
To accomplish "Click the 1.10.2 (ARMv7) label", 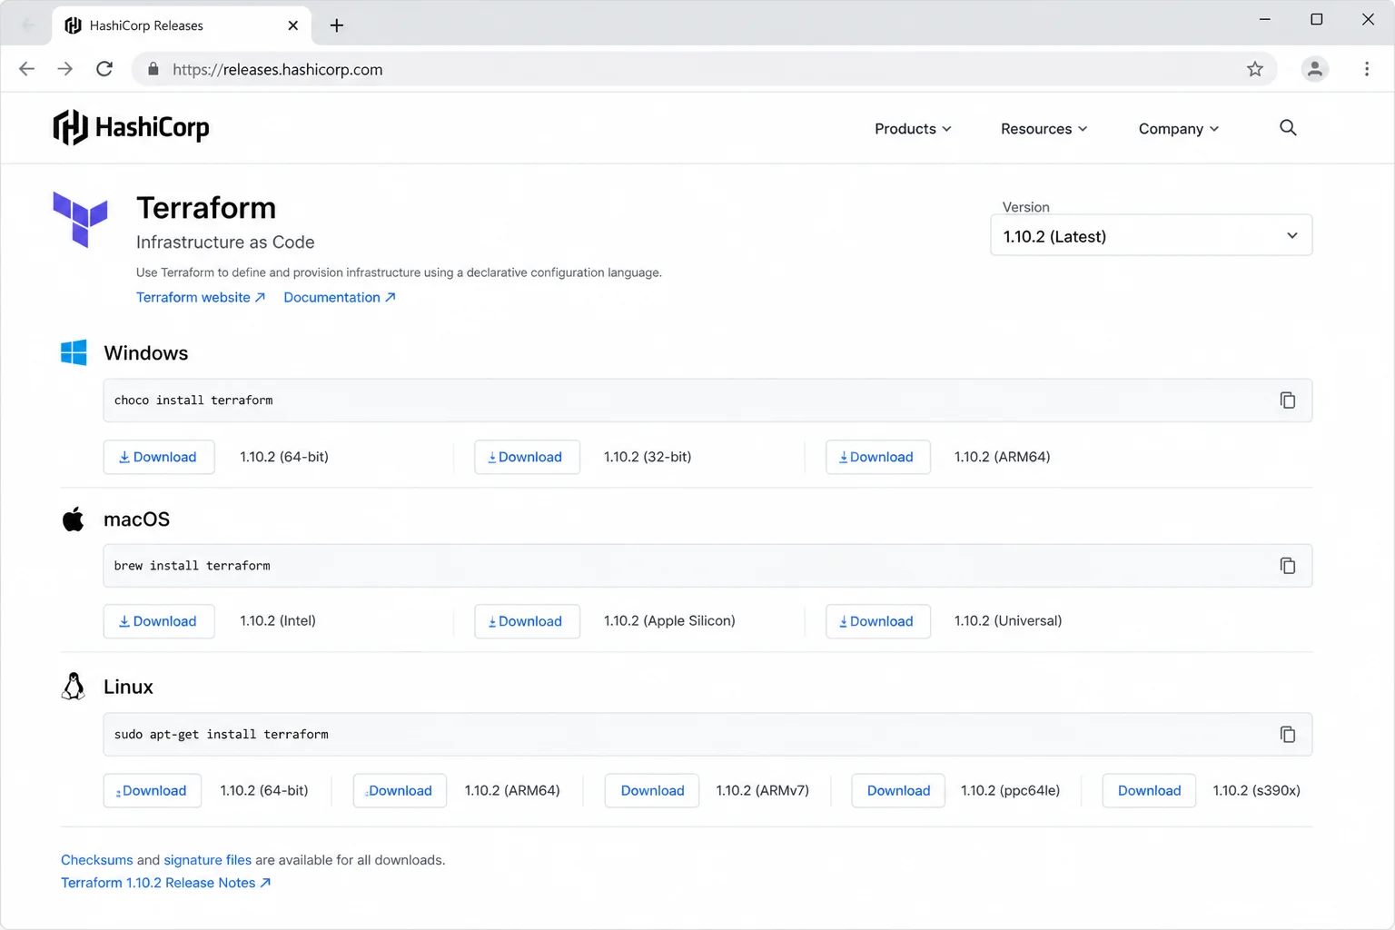I will pyautogui.click(x=763, y=791).
